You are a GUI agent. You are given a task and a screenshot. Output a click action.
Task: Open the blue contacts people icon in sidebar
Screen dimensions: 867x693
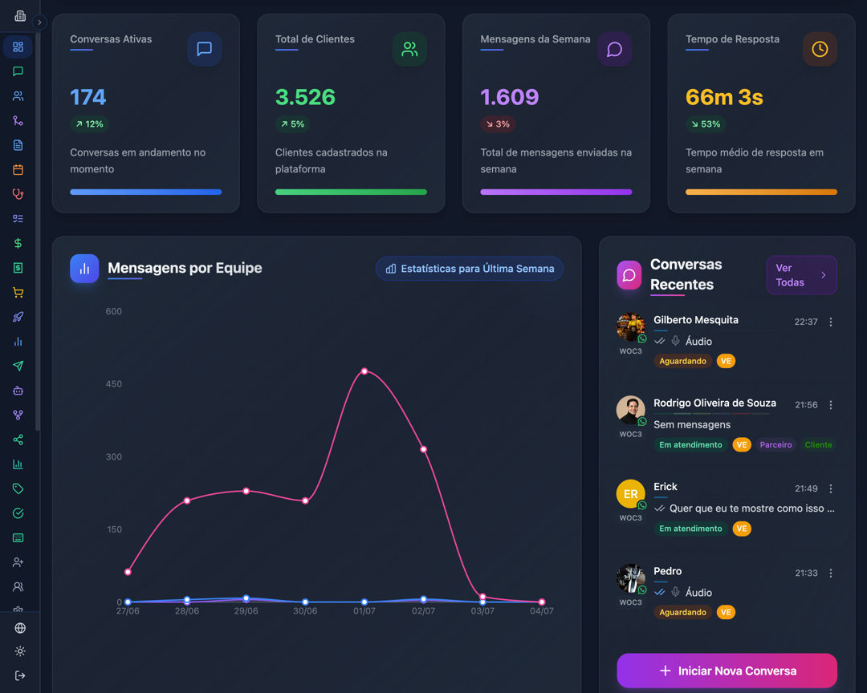(x=18, y=96)
